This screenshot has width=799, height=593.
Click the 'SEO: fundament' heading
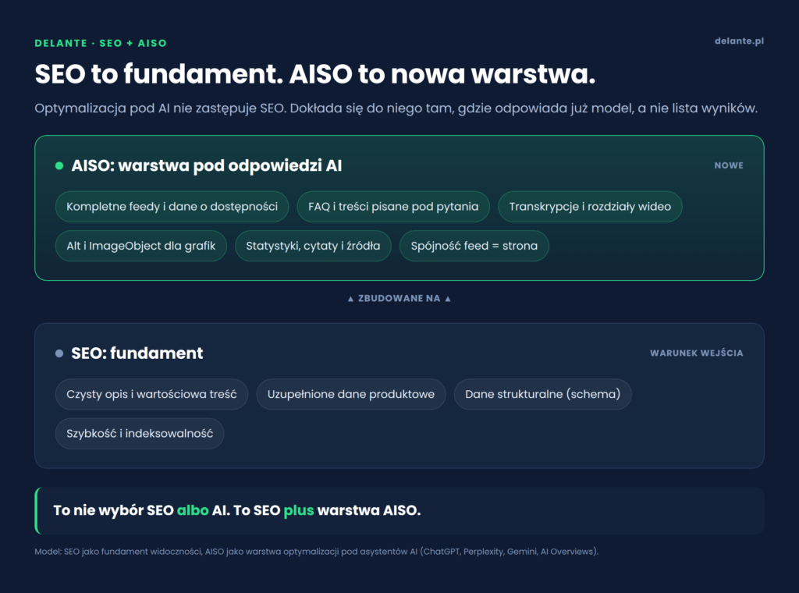pos(137,353)
